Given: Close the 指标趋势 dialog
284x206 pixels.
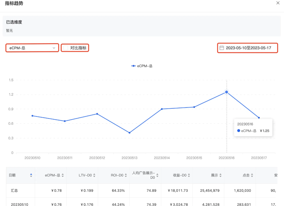Looking at the screenshot, I should click(278, 3).
